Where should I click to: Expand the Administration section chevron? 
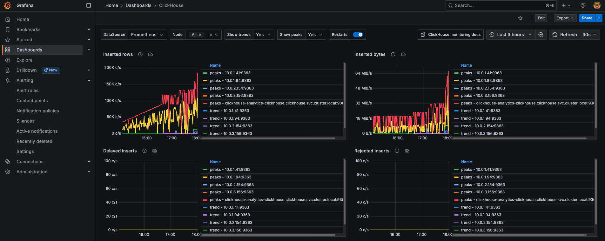coord(89,172)
